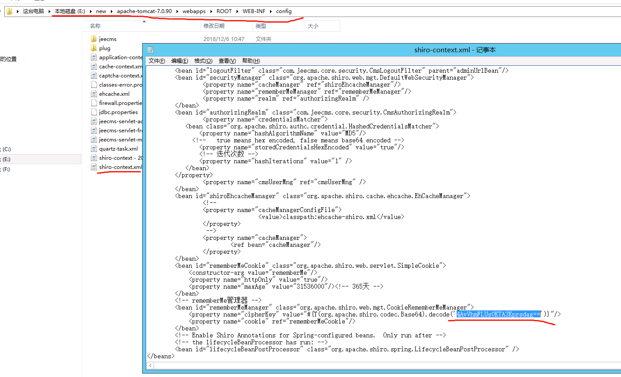Select the classes-error file icon
The image size is (621, 377).
coord(93,84)
